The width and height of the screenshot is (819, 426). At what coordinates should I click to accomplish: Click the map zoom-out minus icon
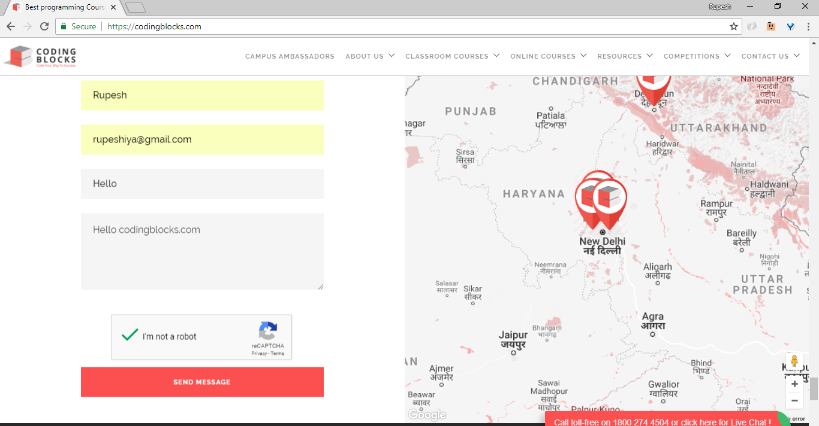tap(794, 400)
